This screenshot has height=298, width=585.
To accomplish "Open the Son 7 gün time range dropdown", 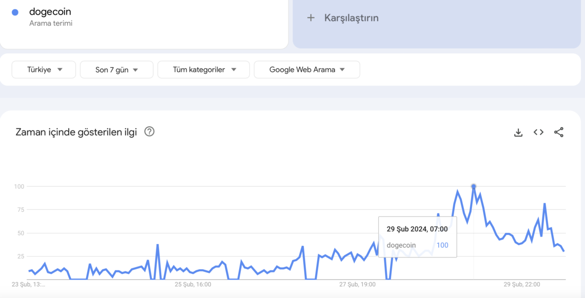I will 117,70.
